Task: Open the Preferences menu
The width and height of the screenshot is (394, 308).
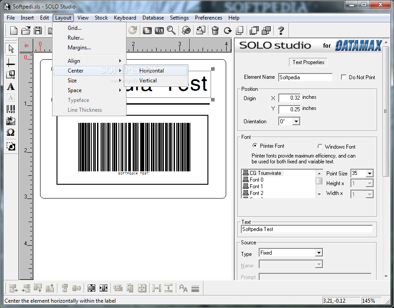Action: click(x=208, y=18)
